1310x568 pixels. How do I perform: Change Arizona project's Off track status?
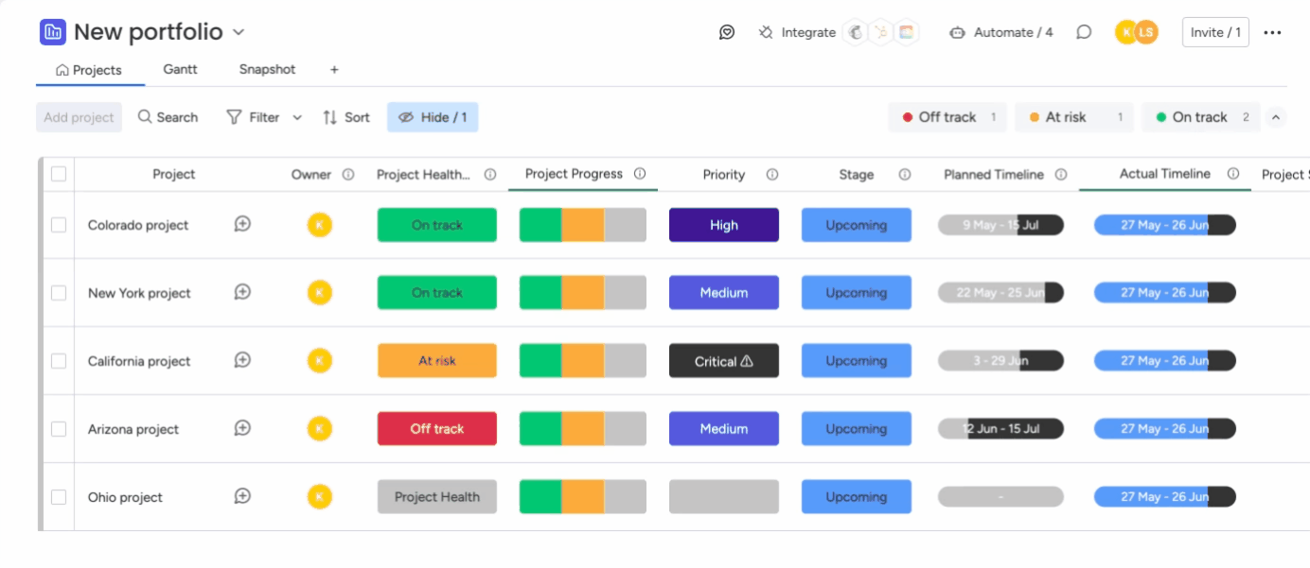(437, 429)
